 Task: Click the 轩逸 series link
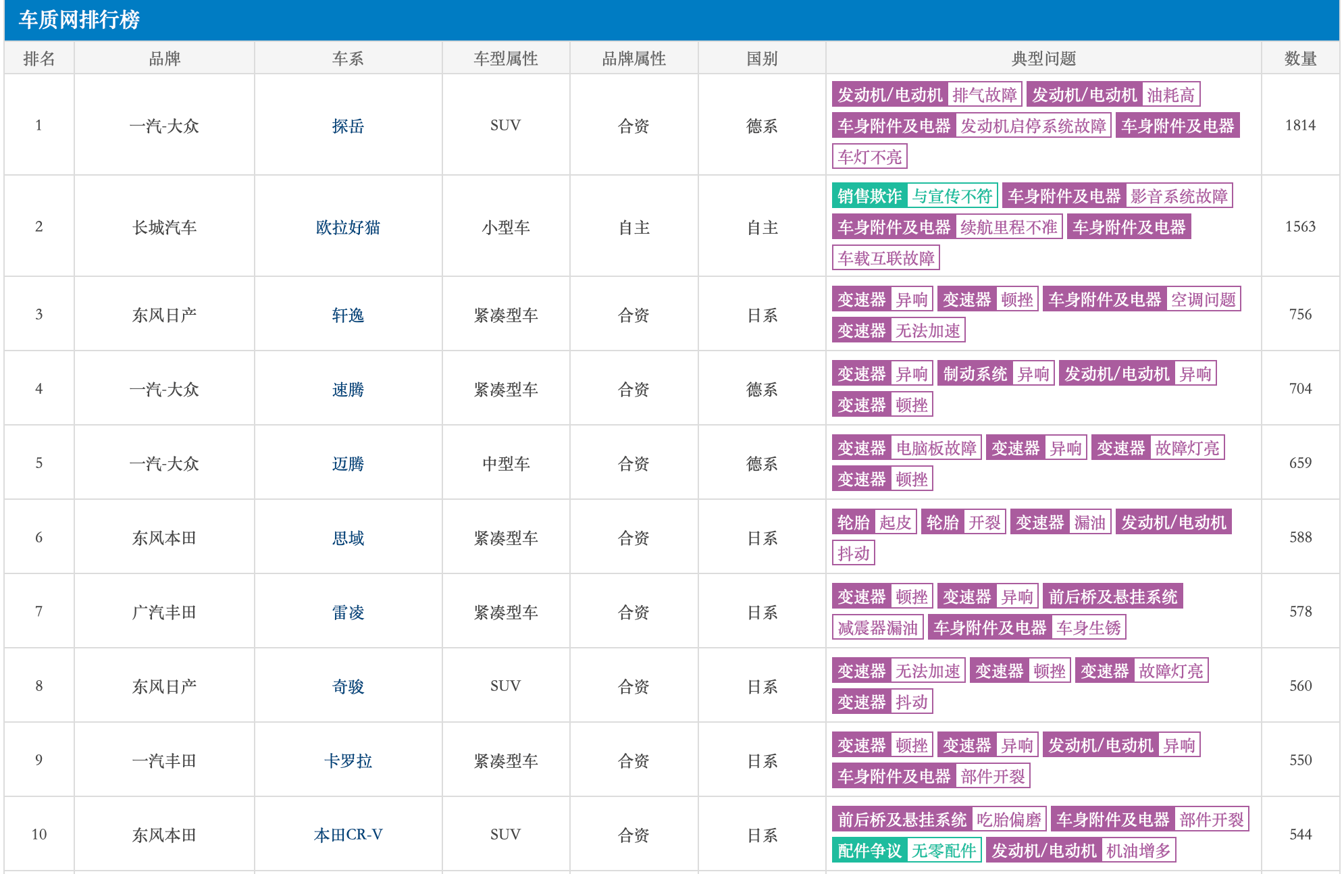[x=348, y=315]
